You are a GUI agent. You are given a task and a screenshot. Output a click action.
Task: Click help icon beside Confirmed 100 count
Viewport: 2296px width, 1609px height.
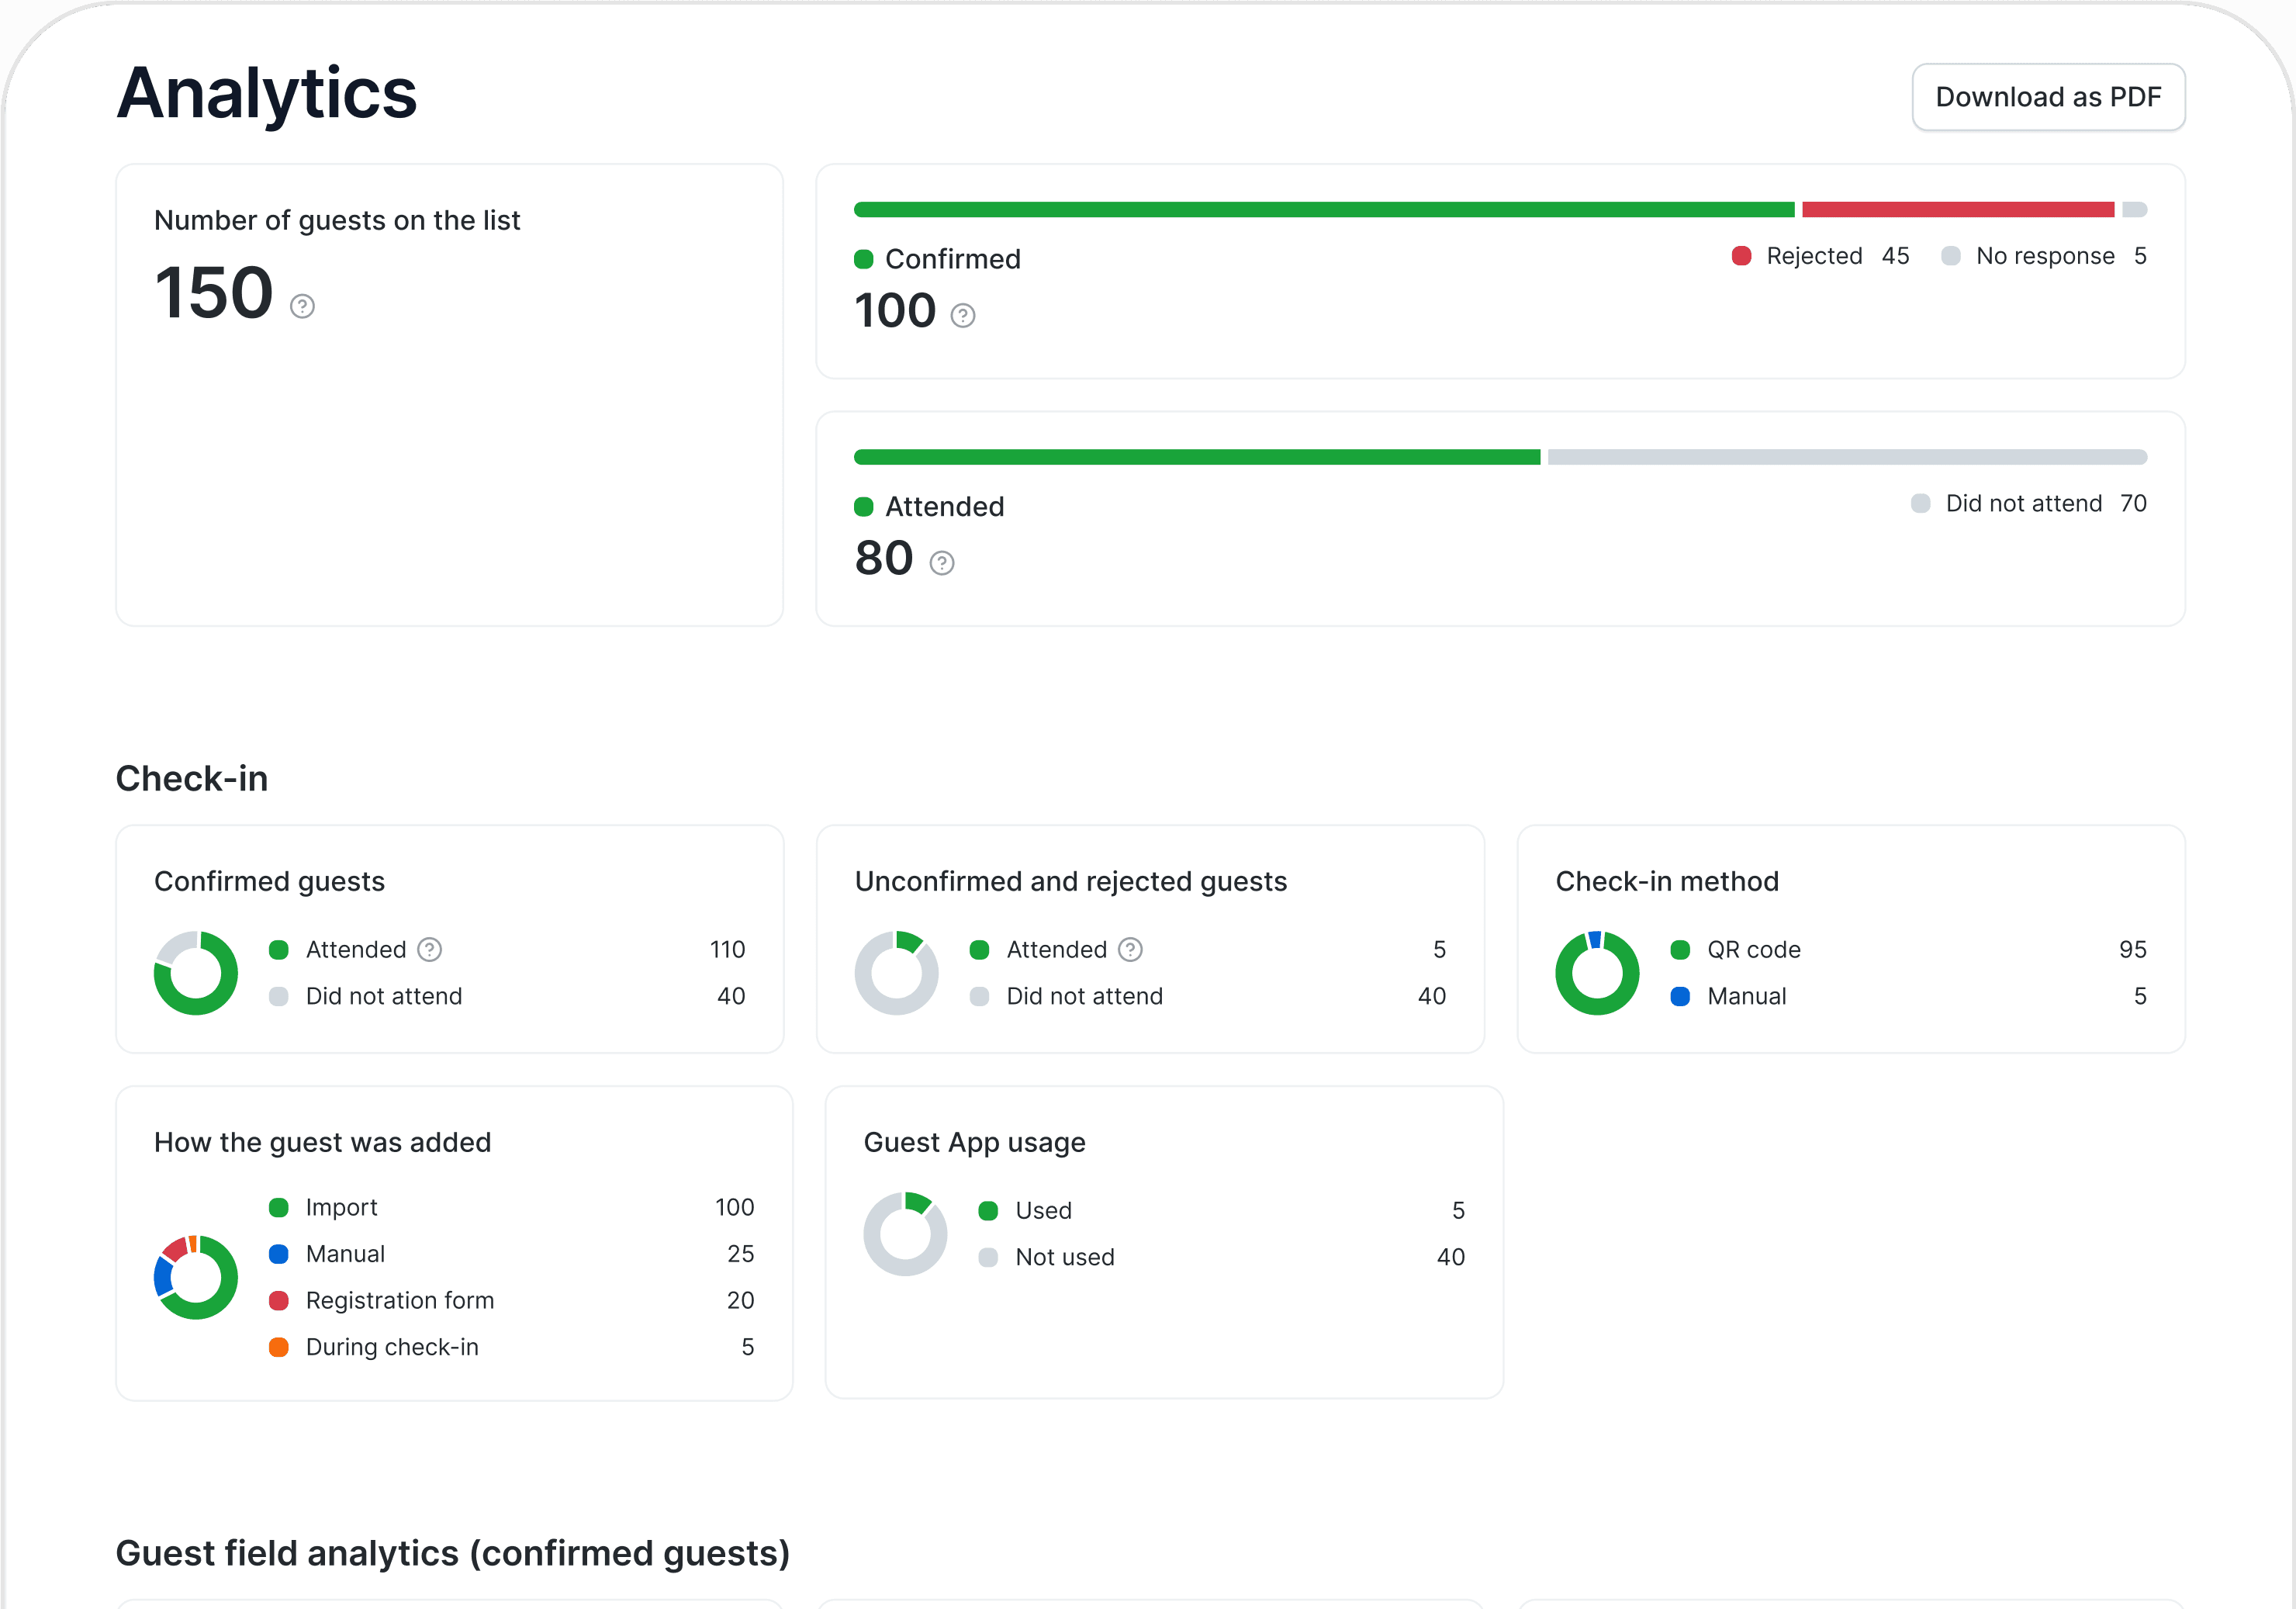pyautogui.click(x=962, y=316)
